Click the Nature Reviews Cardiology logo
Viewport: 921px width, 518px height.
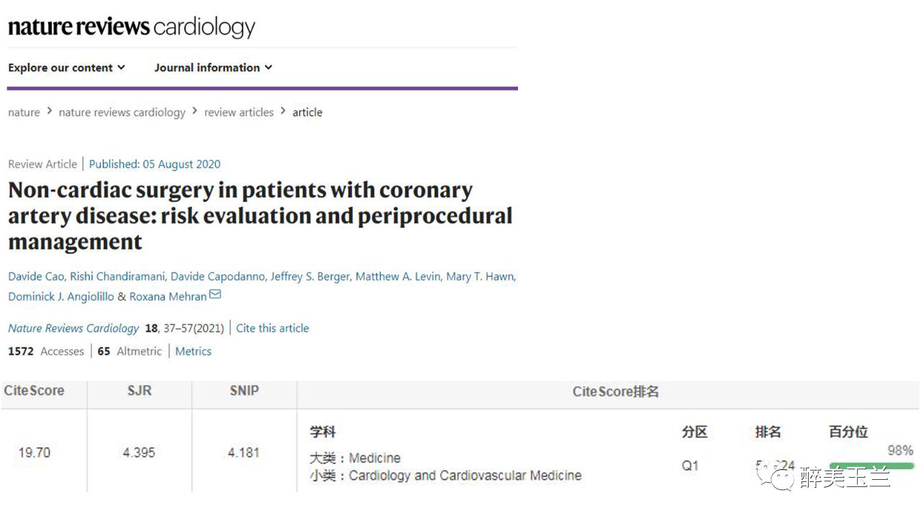[x=132, y=27]
